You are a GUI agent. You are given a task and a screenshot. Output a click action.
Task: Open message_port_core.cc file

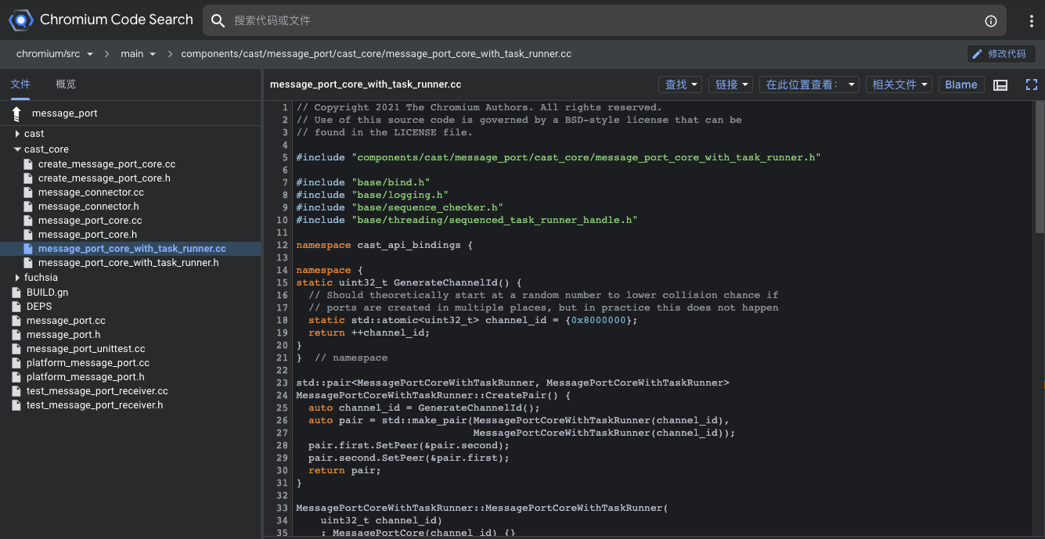[x=90, y=221]
